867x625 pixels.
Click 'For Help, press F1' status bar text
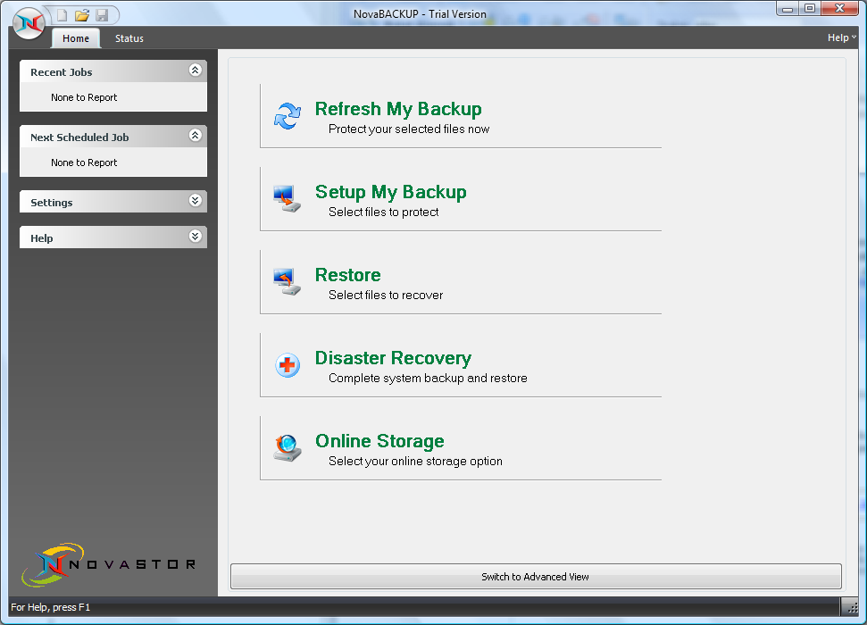(50, 607)
